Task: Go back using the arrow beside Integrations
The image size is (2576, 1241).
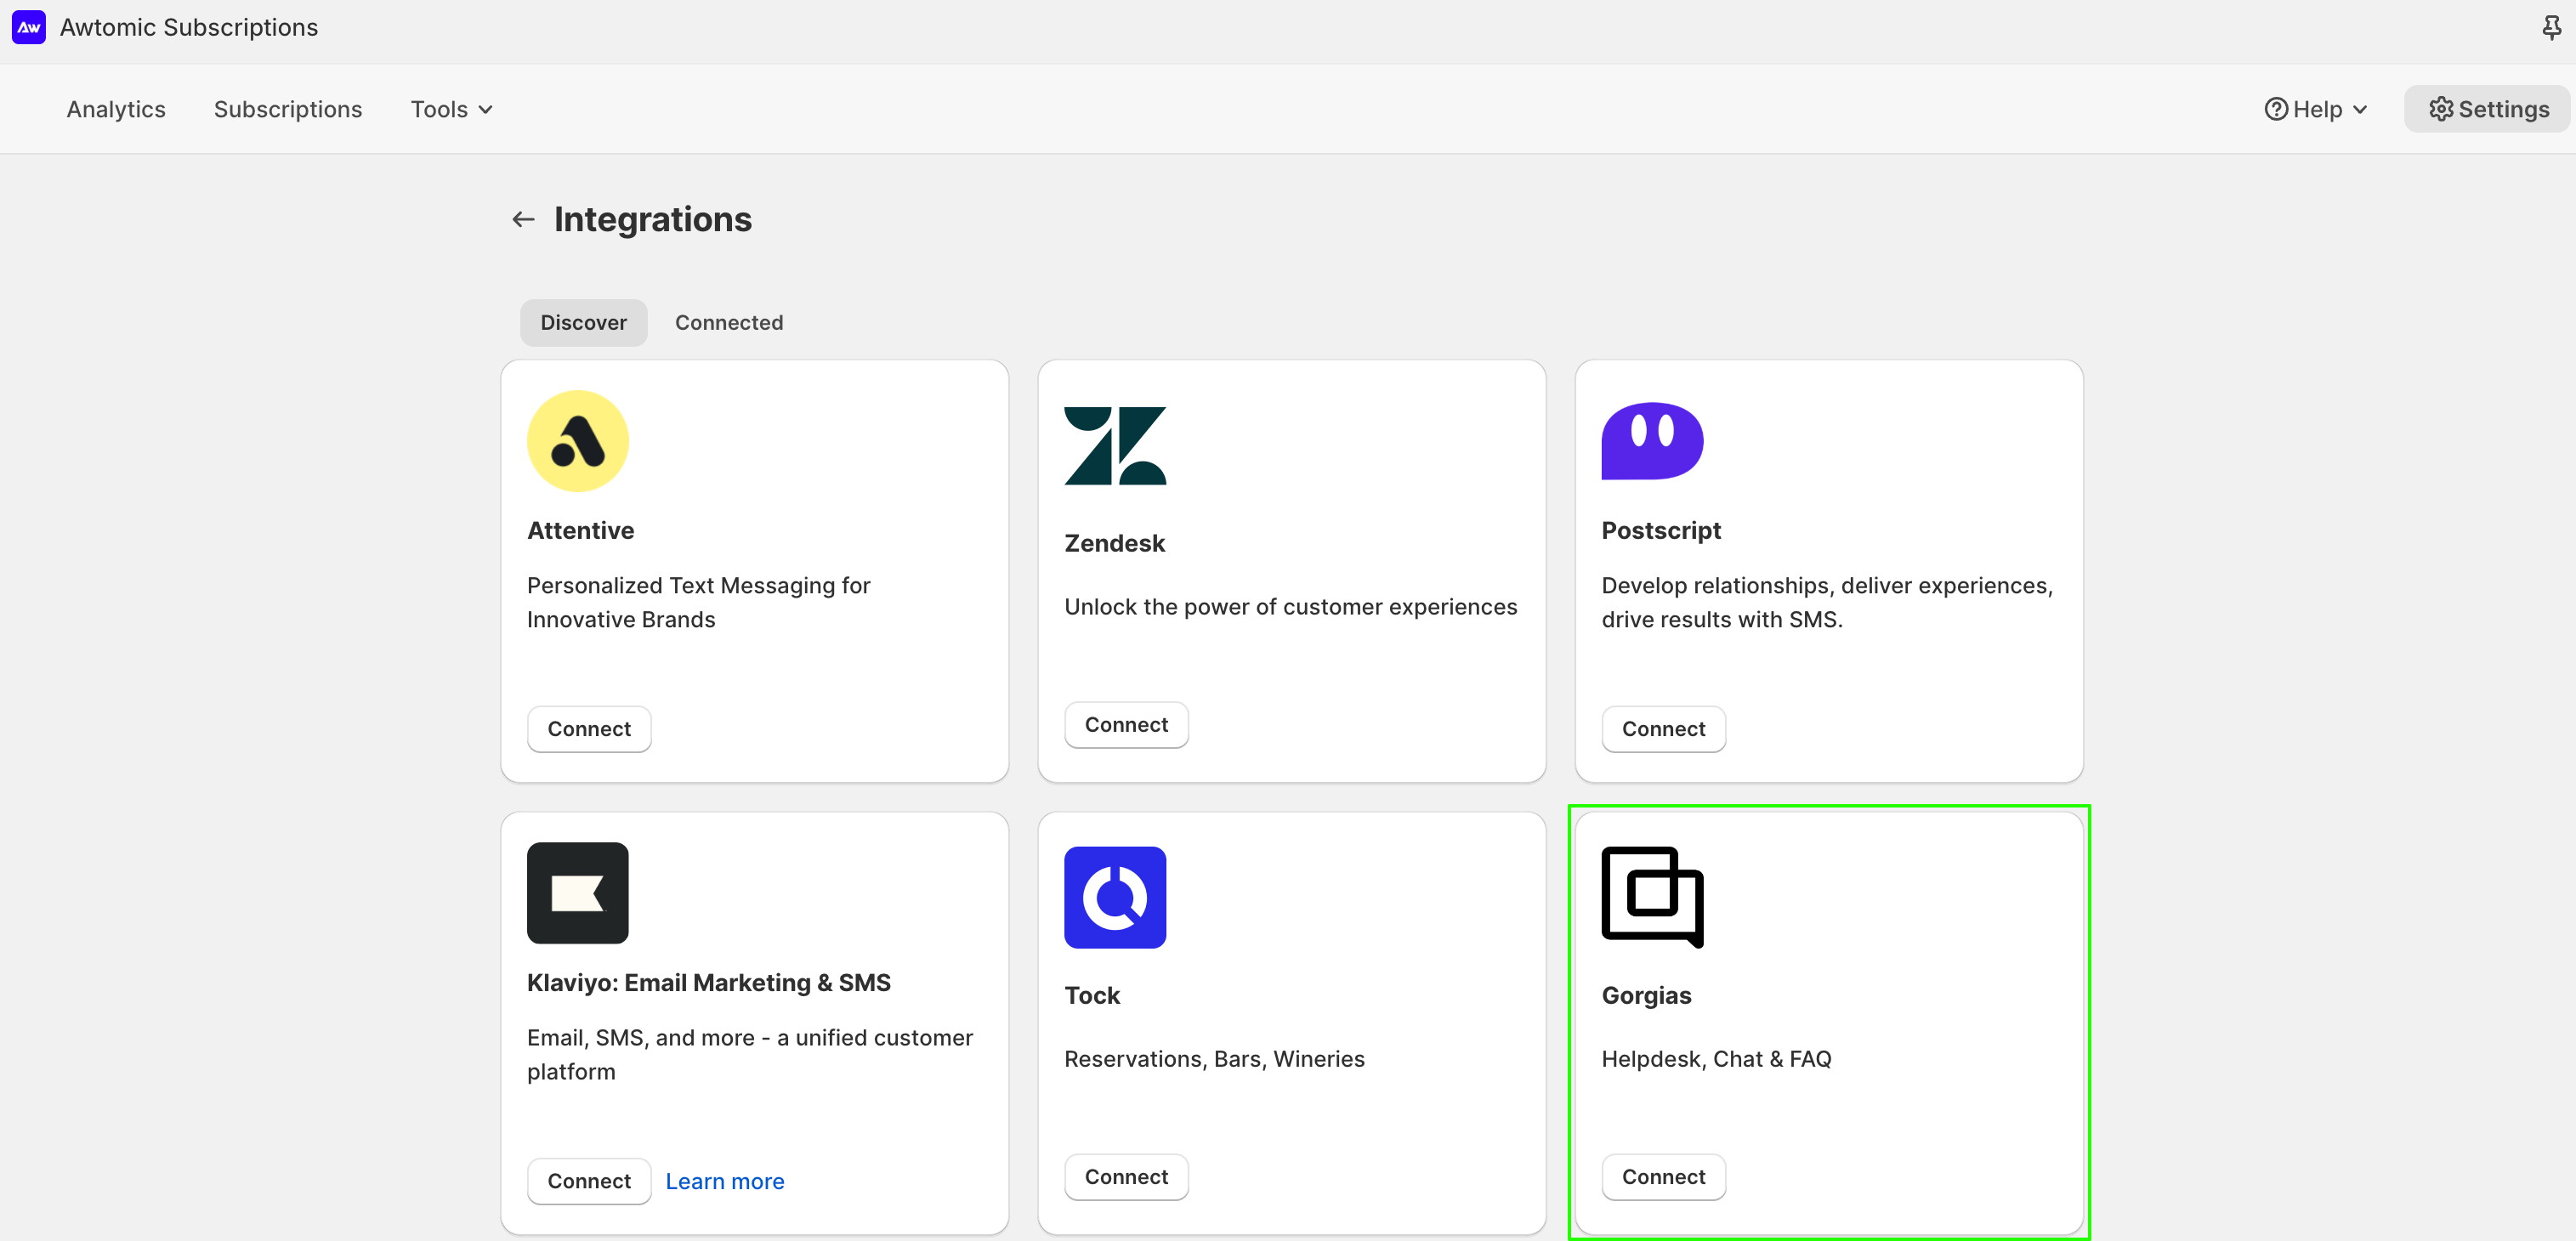Action: click(523, 219)
